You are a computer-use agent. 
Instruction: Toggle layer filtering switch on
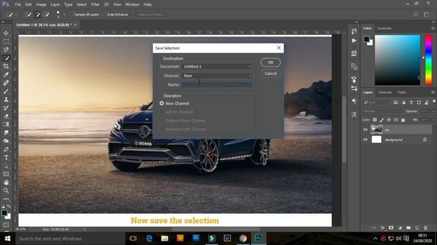pos(434,102)
